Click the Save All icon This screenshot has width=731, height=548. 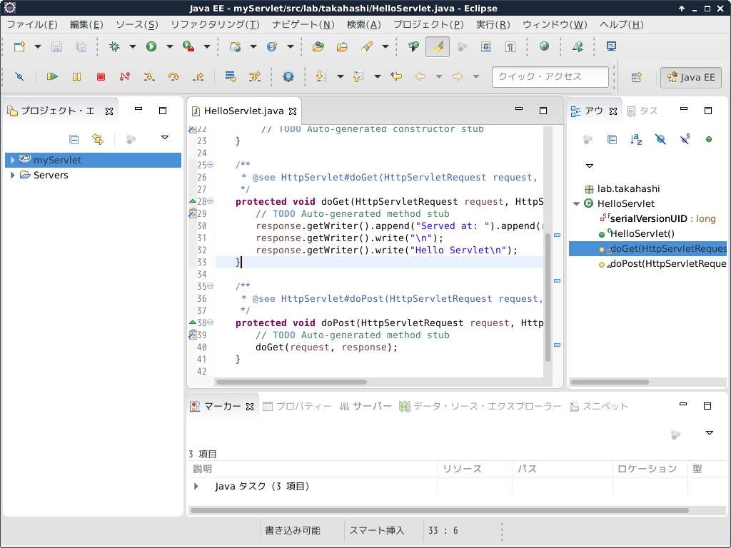click(x=81, y=46)
